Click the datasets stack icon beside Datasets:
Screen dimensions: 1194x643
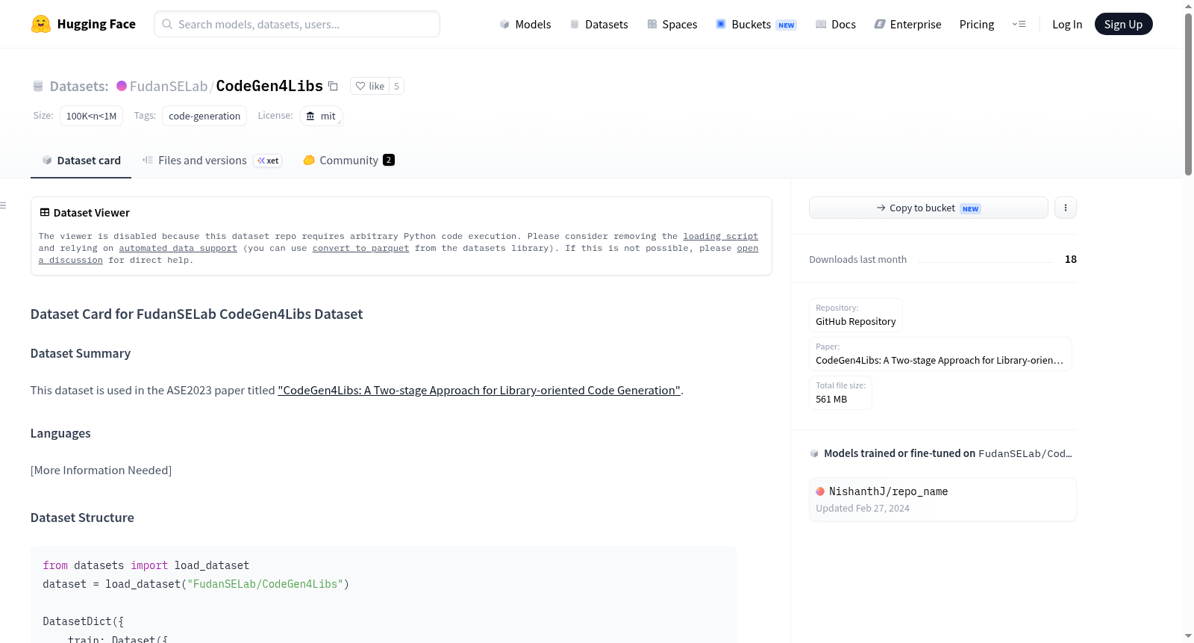pos(38,86)
